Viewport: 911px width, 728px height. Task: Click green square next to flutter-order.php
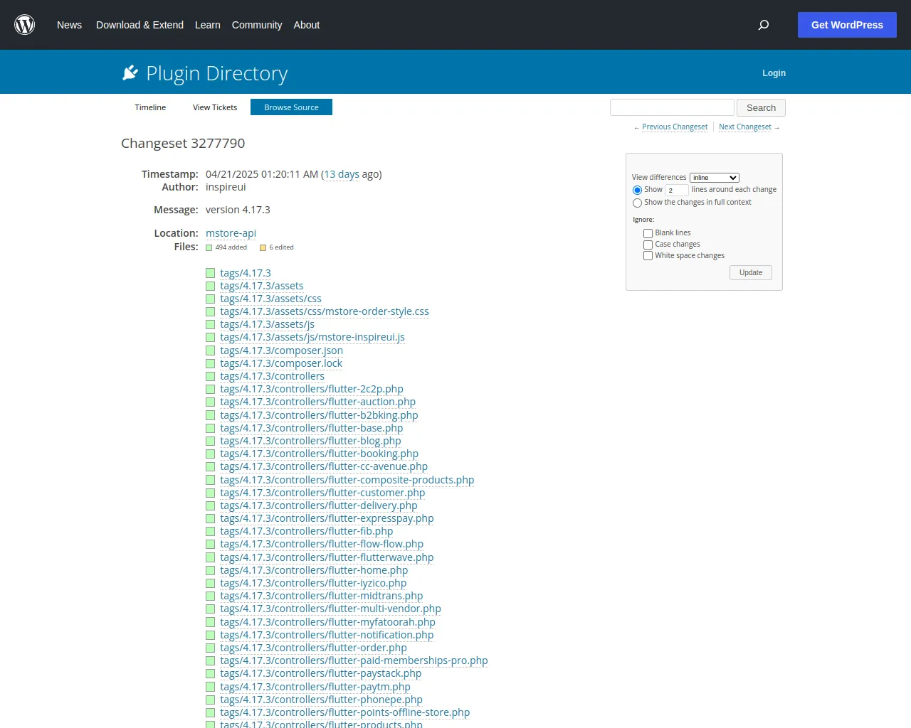coord(210,648)
